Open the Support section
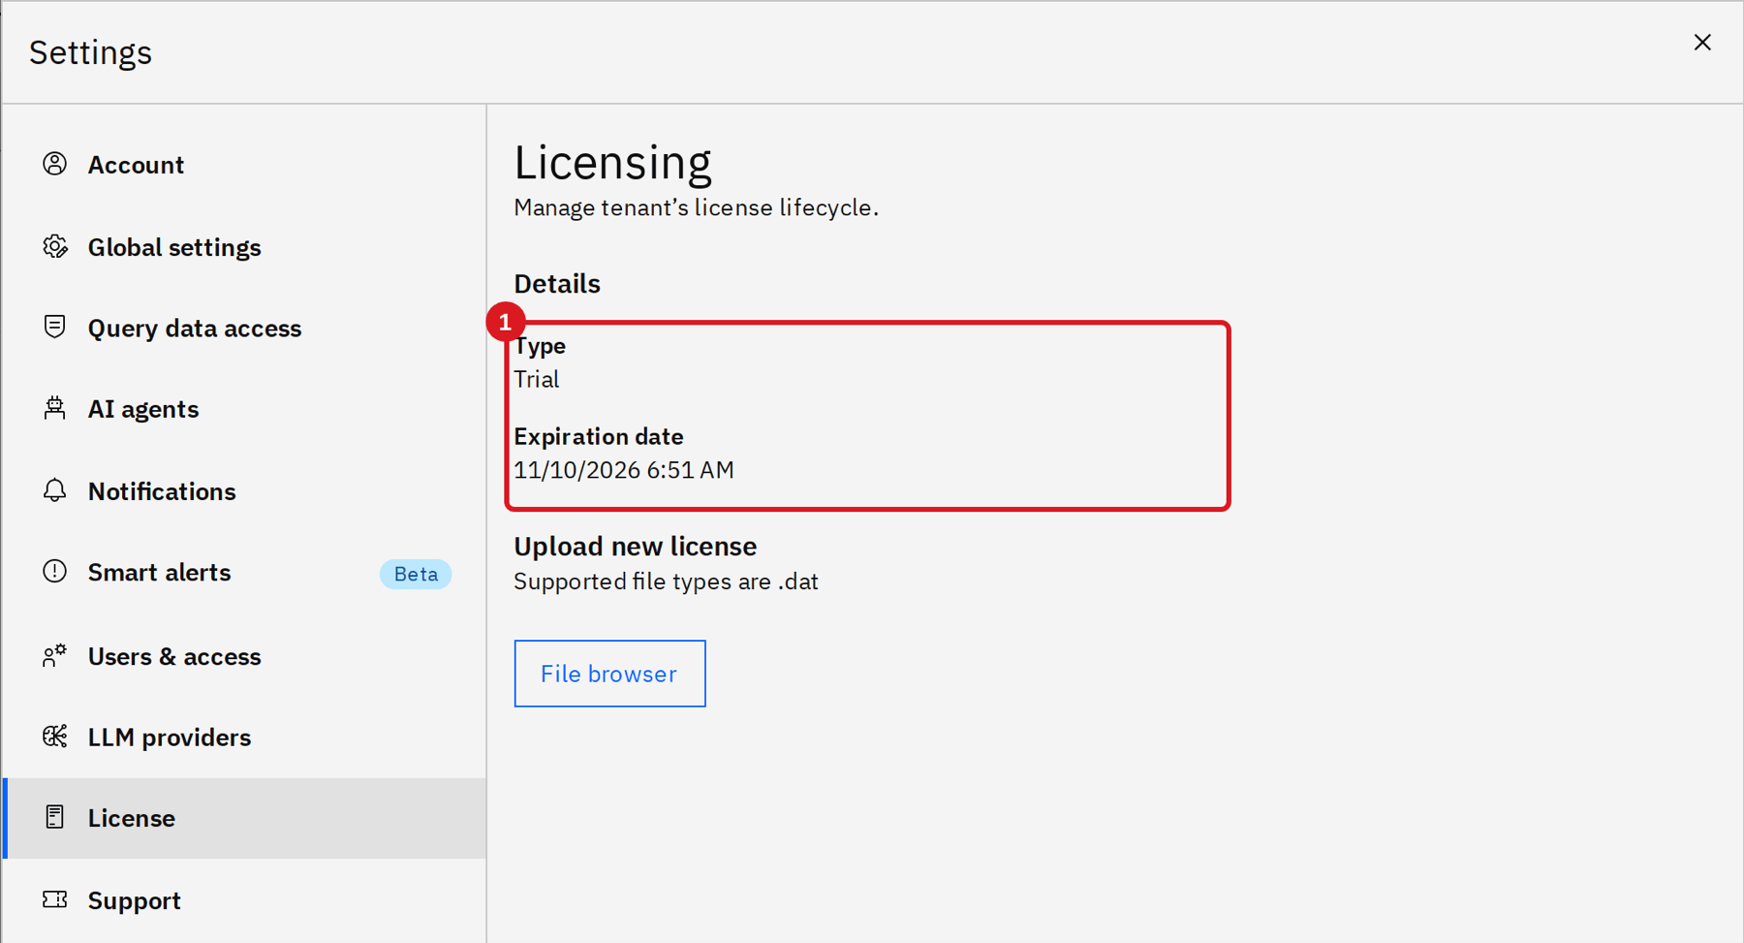Screen dimensions: 1744x943 (x=244, y=900)
